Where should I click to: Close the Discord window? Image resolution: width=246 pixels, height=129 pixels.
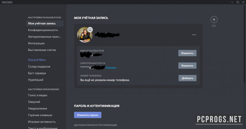tap(242, 2)
